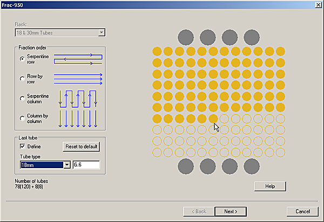Click the Number of tubes value 78(120) + 8(8)

(x=29, y=187)
